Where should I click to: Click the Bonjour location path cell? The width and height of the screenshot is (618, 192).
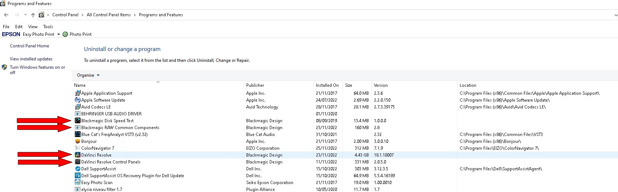pyautogui.click(x=490, y=141)
